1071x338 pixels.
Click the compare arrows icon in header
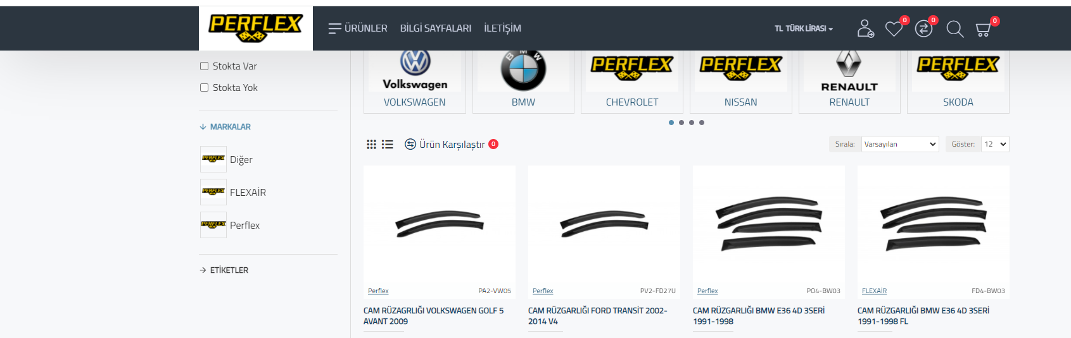click(x=923, y=28)
